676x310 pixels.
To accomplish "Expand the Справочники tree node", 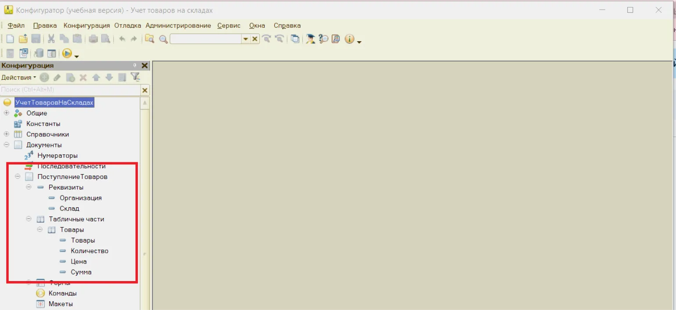I will [7, 134].
